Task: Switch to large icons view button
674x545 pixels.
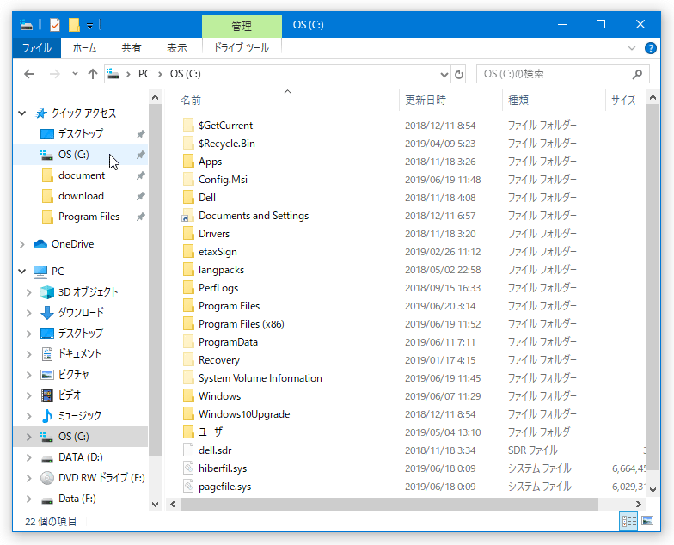Action: 646,521
